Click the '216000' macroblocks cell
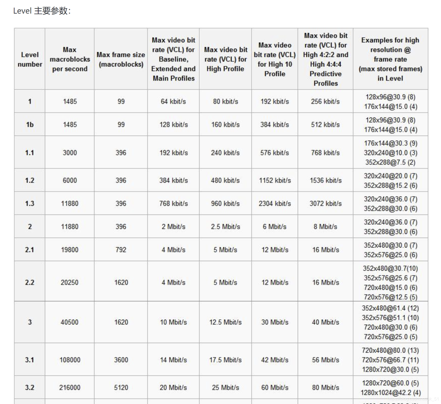This screenshot has height=404, width=441. pos(70,388)
